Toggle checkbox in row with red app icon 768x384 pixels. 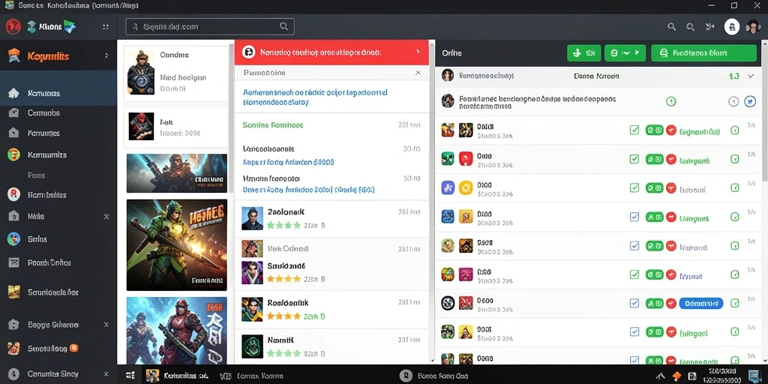click(634, 159)
